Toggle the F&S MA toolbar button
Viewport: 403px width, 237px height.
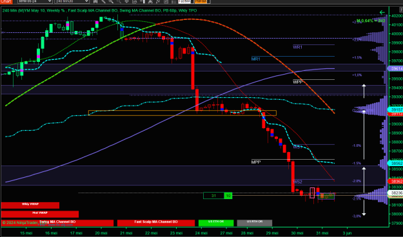tap(184, 1)
